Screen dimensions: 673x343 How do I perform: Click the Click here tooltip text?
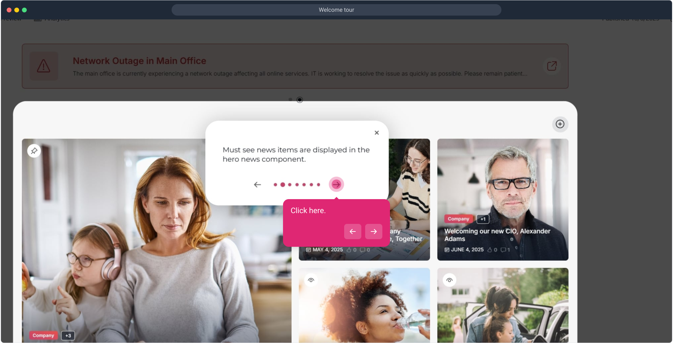[308, 211]
